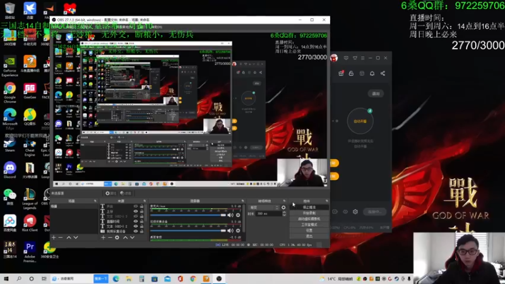Screen dimensions: 505x284
Task: Pop out the scenes dock icon
Action: tap(95, 201)
